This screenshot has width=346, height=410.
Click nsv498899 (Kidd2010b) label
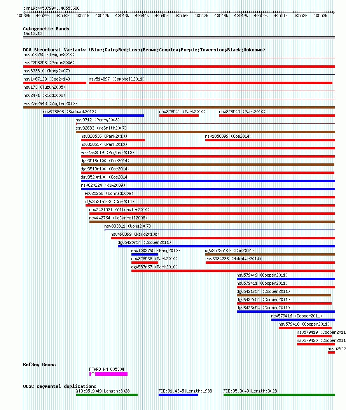tap(135, 234)
